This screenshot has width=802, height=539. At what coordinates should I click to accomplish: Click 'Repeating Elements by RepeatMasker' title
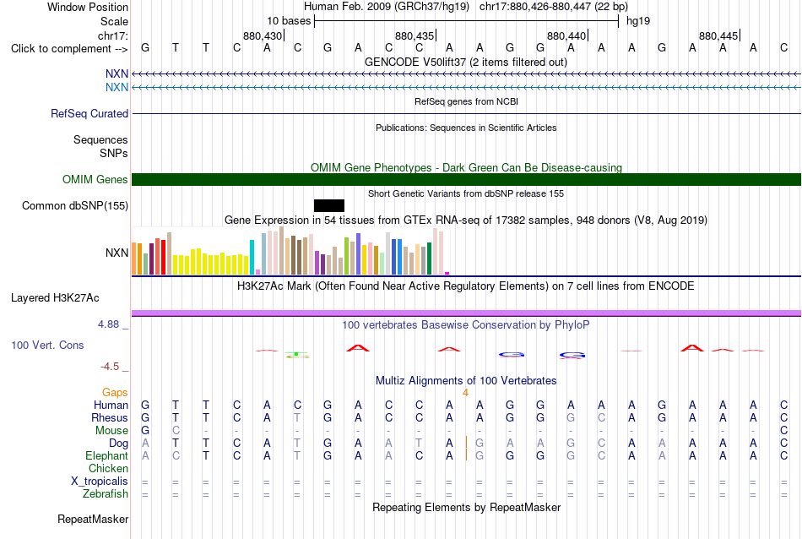(x=467, y=507)
